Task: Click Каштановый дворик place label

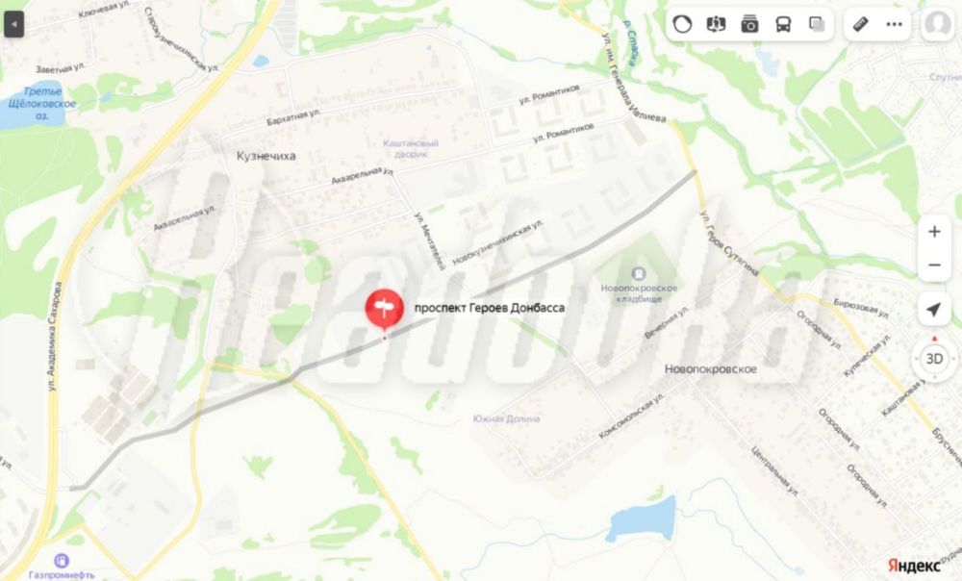Action: tap(411, 148)
